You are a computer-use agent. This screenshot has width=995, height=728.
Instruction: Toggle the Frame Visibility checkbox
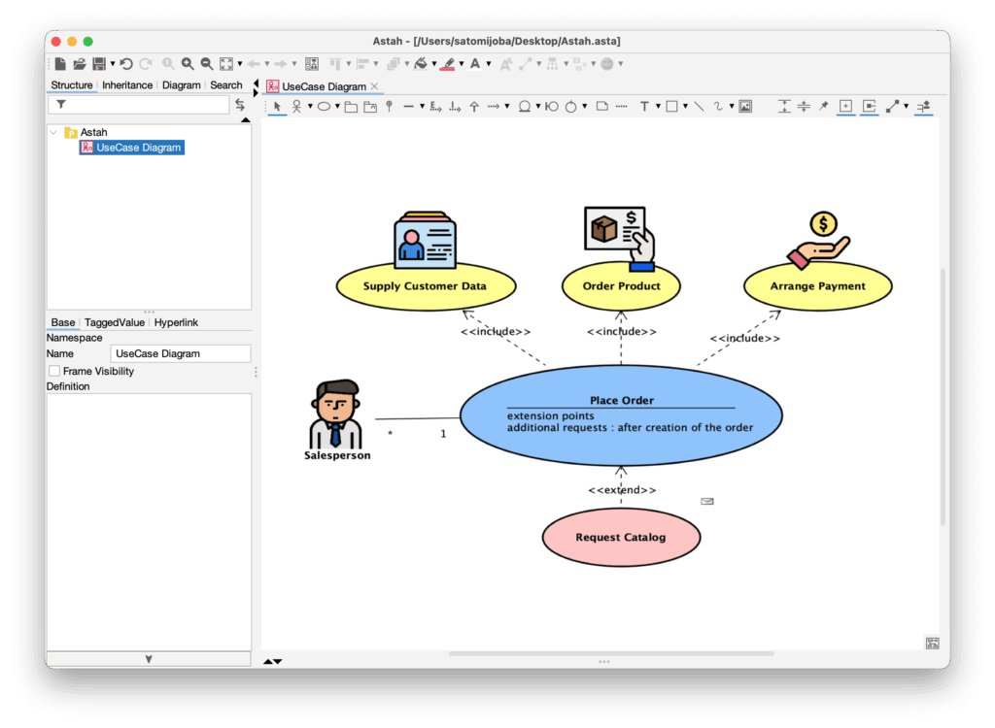click(54, 371)
